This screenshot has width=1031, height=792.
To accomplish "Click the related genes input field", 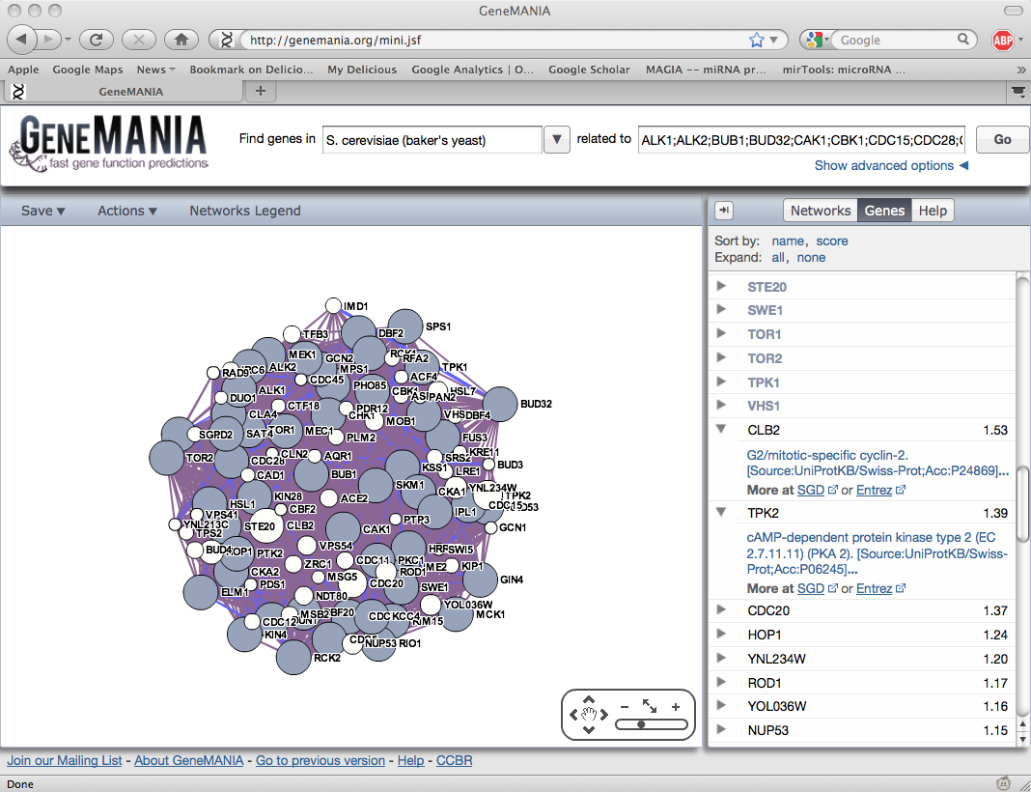I will (800, 139).
